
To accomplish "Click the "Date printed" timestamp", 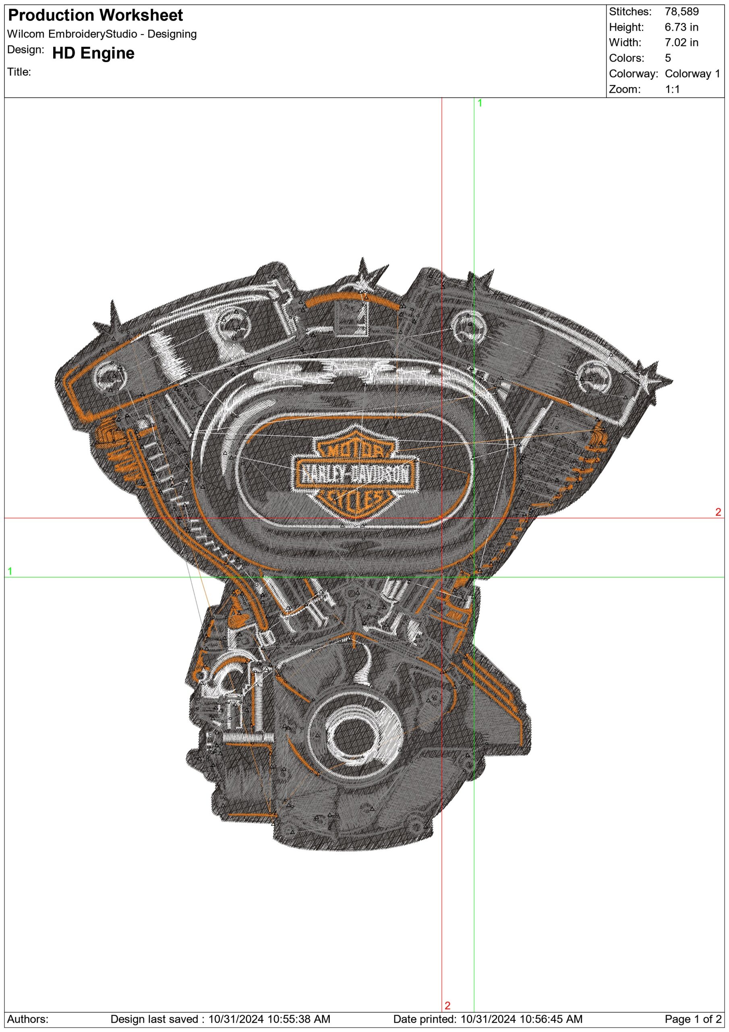I will click(488, 1019).
